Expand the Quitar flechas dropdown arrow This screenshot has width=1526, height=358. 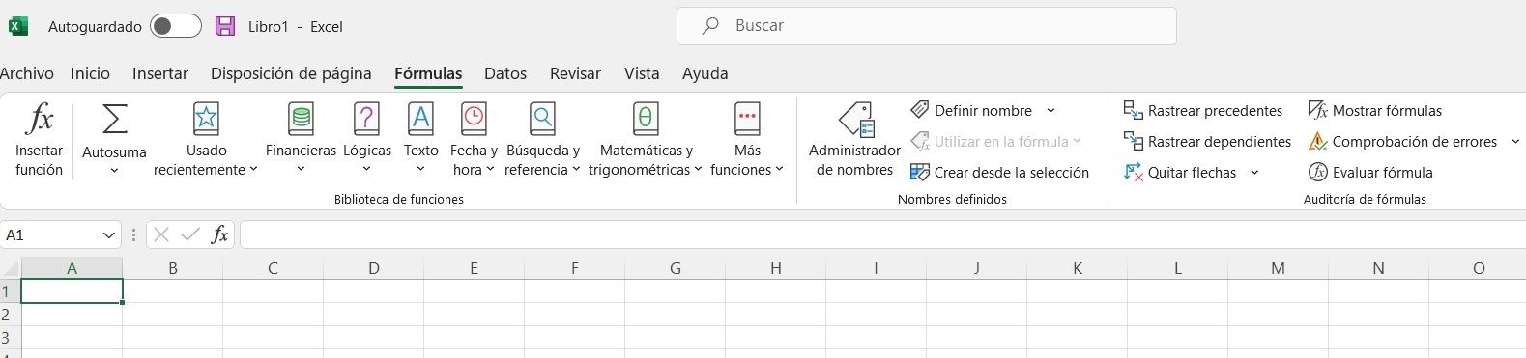tap(1254, 173)
